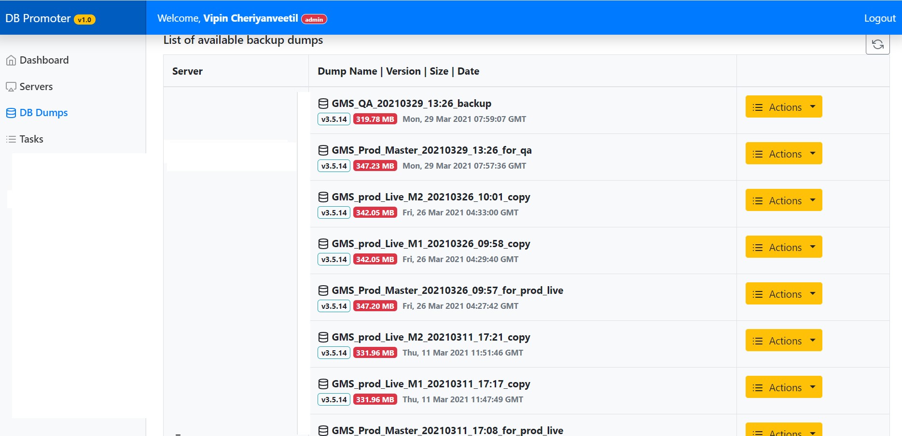Click database icon beside GMS_Prod_Master_20210329_13:26_for_qa
The image size is (902, 436).
coord(323,150)
